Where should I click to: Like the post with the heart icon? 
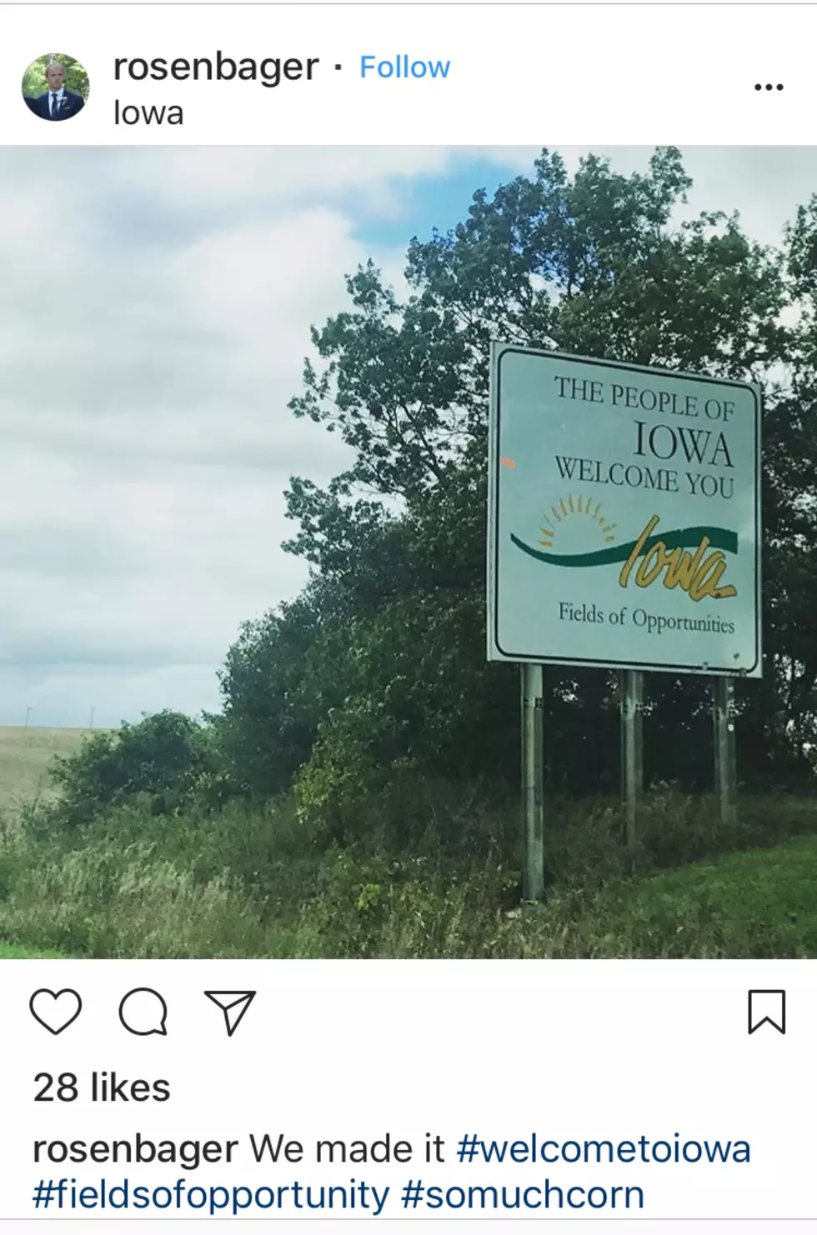point(56,1012)
